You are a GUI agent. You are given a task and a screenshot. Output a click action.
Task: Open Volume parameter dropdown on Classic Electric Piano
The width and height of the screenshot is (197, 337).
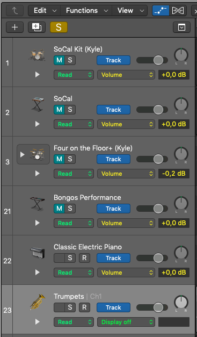pyautogui.click(x=126, y=273)
